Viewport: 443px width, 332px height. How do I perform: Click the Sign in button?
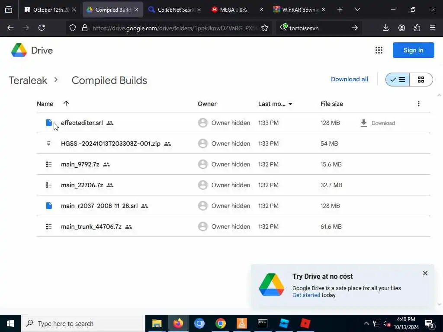coord(413,50)
